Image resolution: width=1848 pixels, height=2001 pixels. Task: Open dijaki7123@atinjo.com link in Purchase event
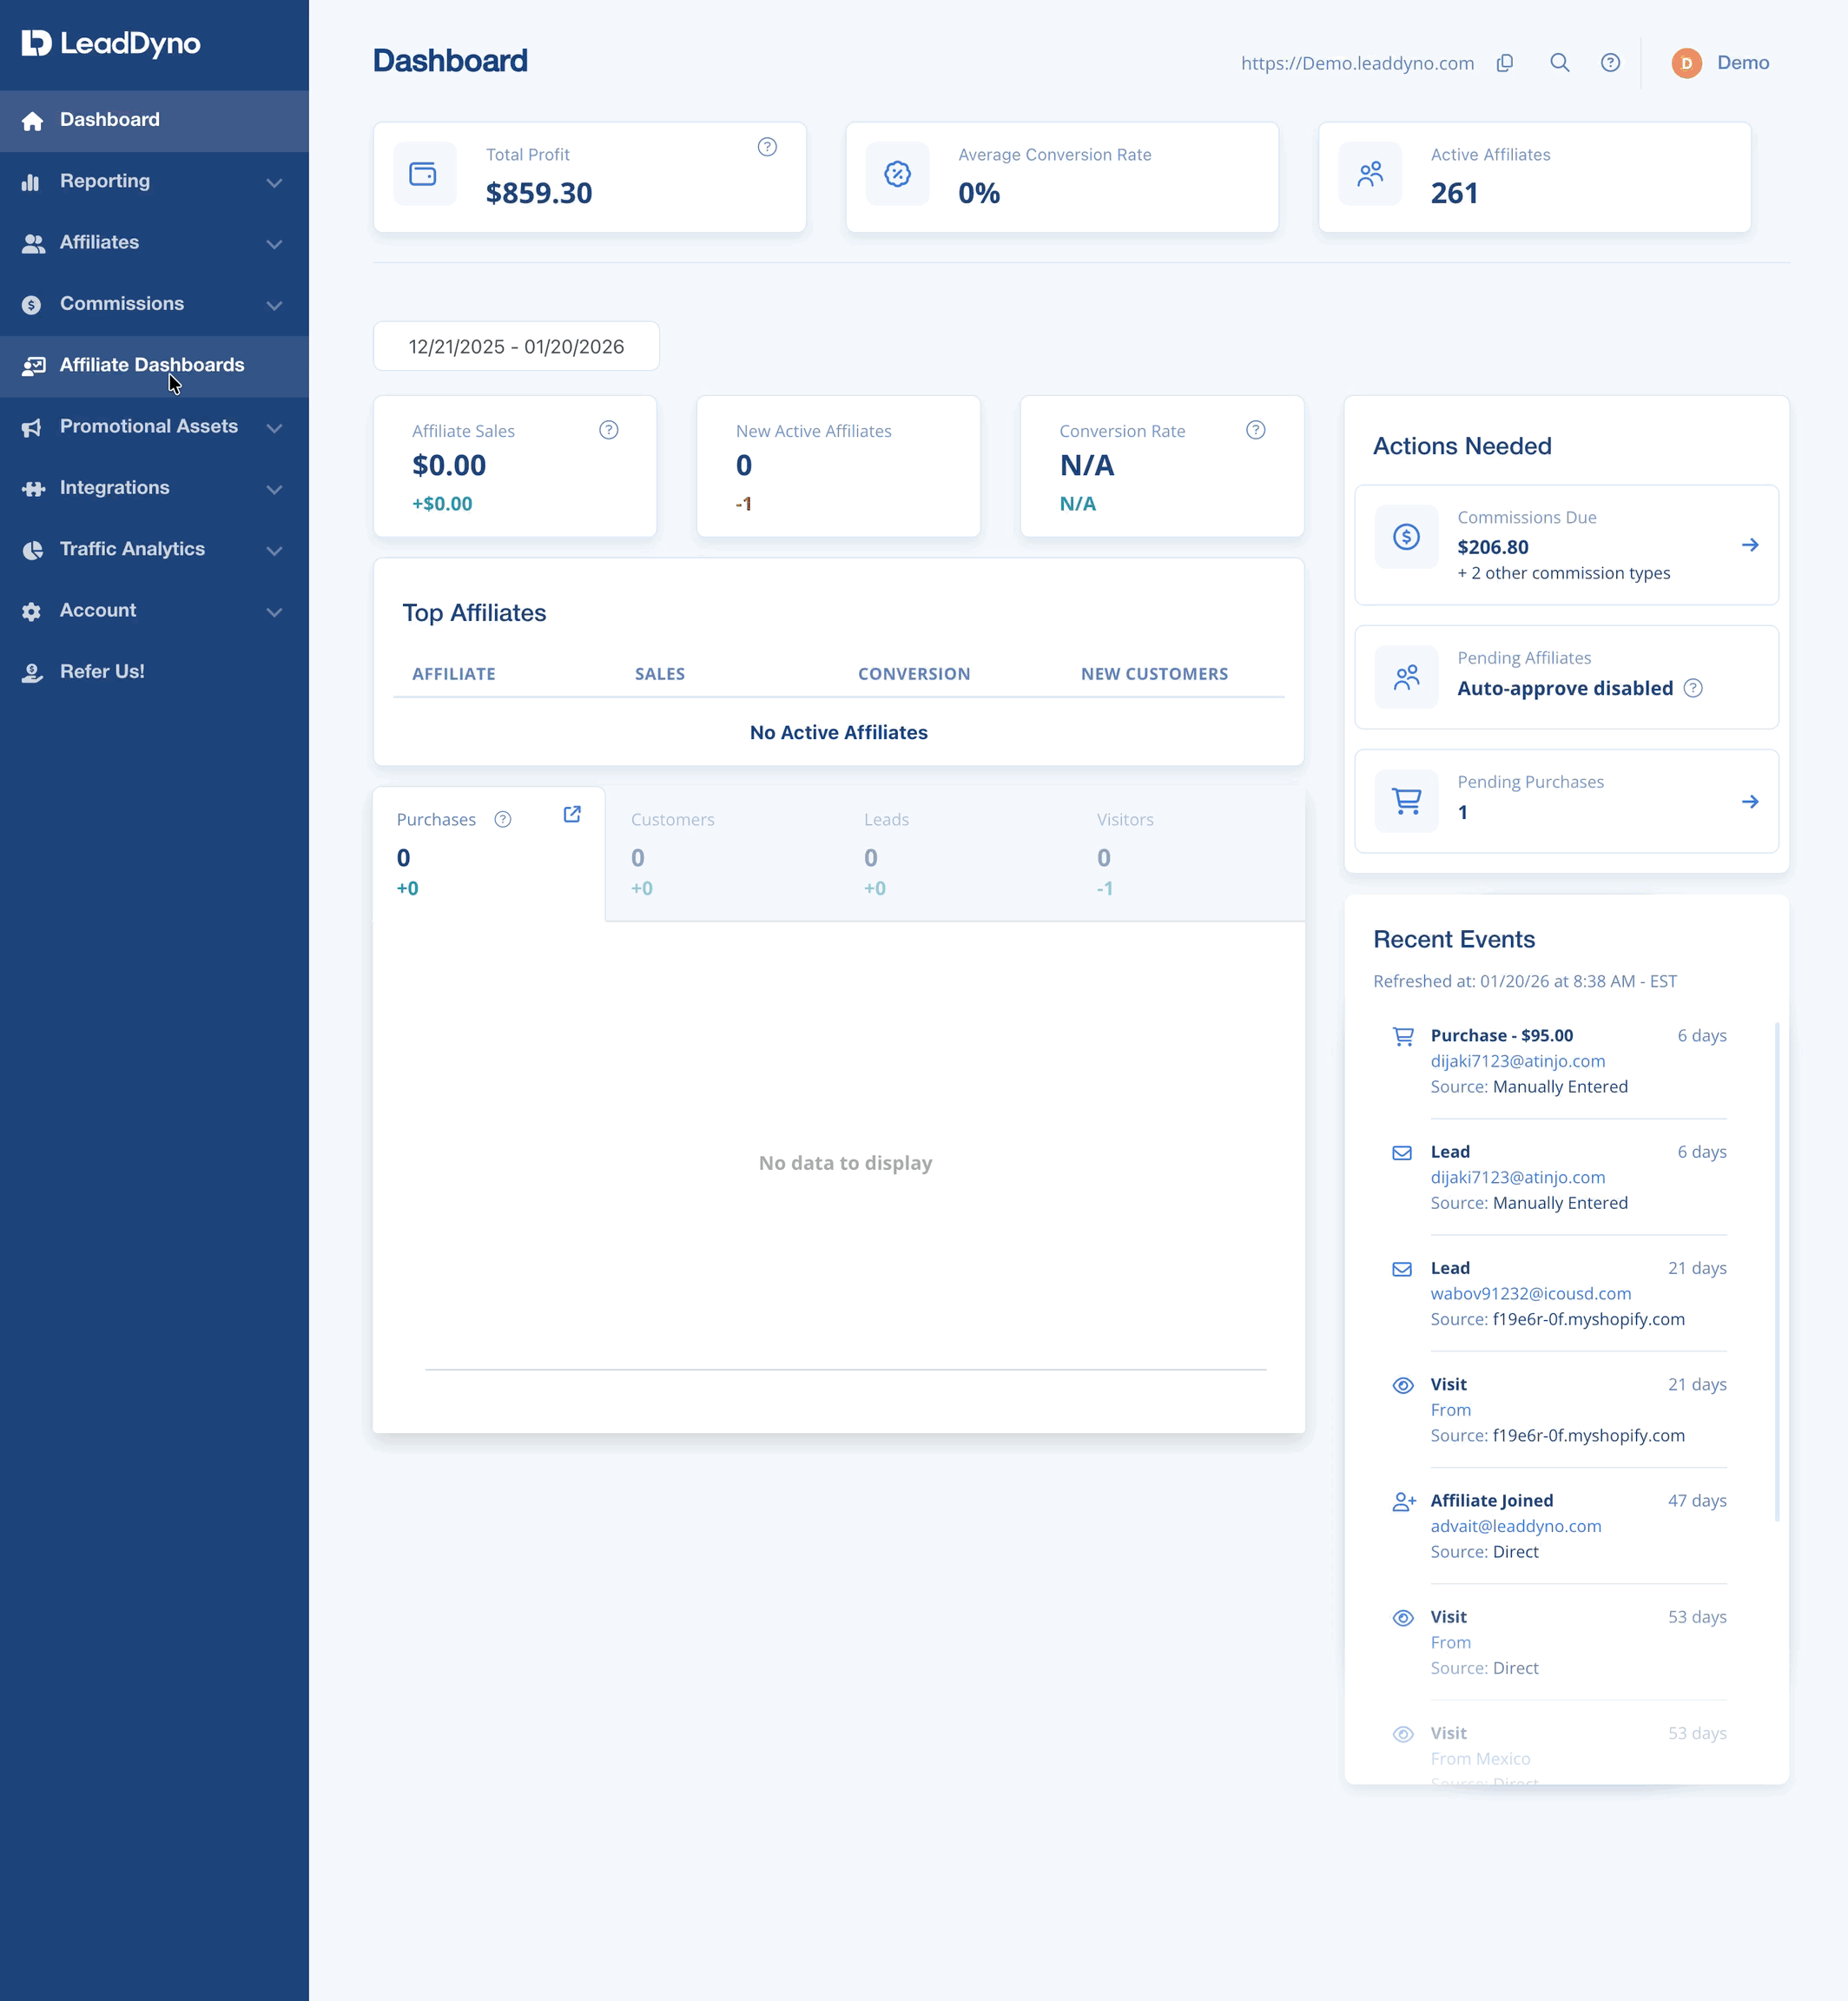click(1517, 1061)
